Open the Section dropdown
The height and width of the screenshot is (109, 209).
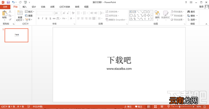29,20
